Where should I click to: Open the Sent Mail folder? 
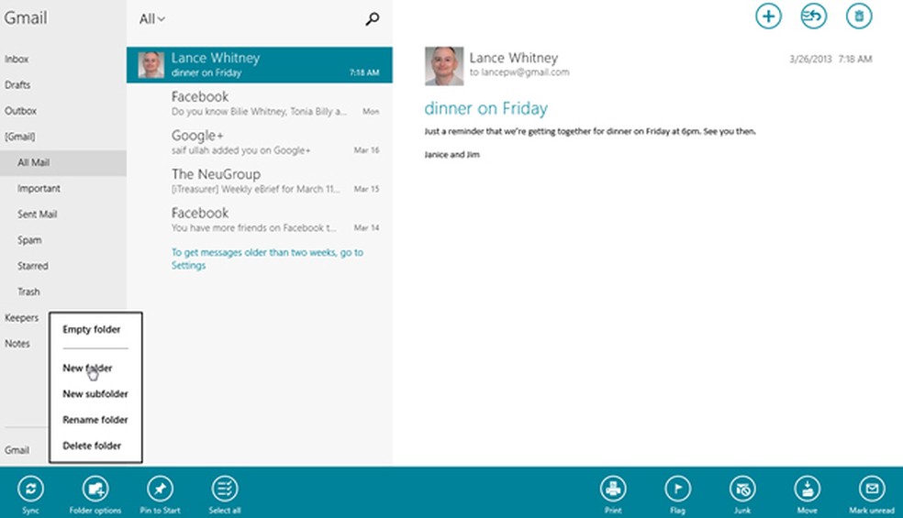click(x=37, y=215)
